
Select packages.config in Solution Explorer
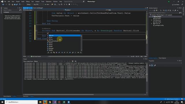pos(159,25)
